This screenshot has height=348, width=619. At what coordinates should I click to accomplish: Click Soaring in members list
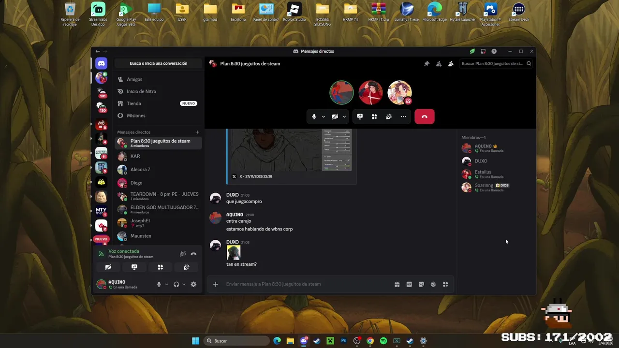pos(496,188)
